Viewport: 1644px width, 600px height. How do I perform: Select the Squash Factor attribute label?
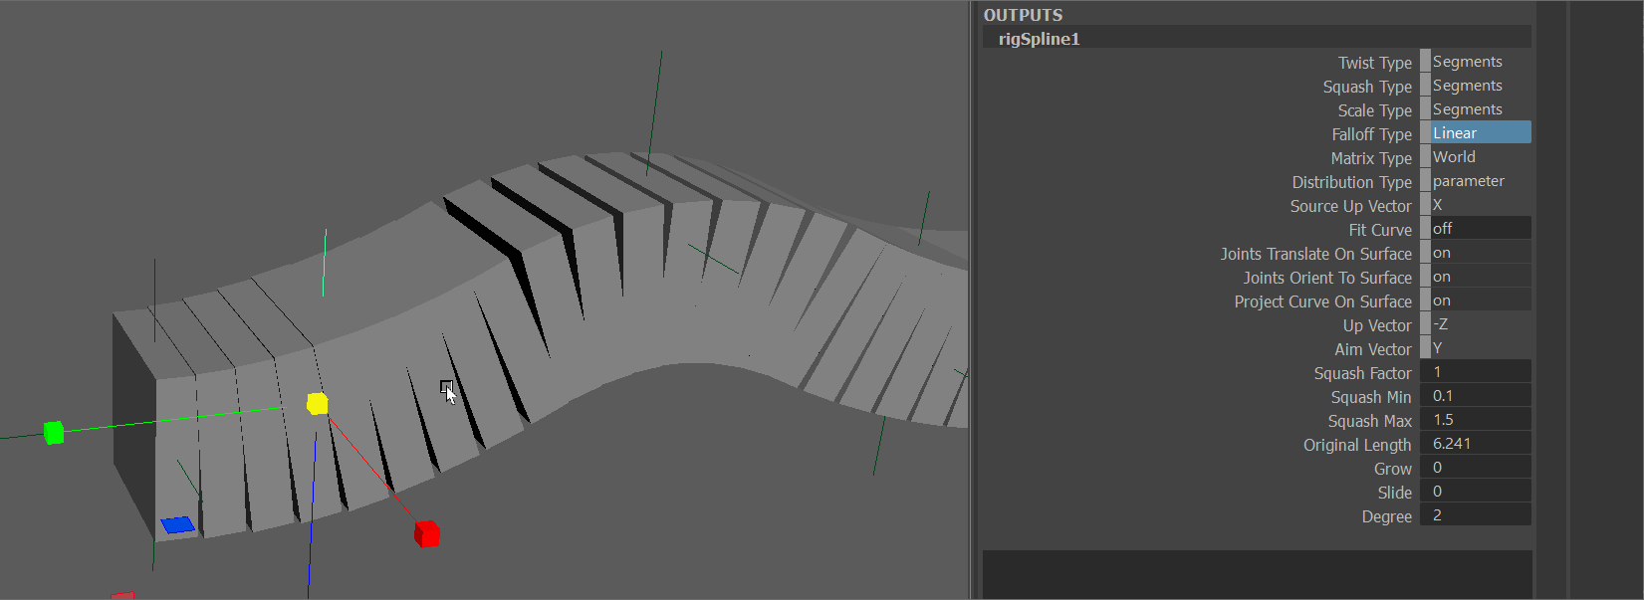[x=1363, y=373]
